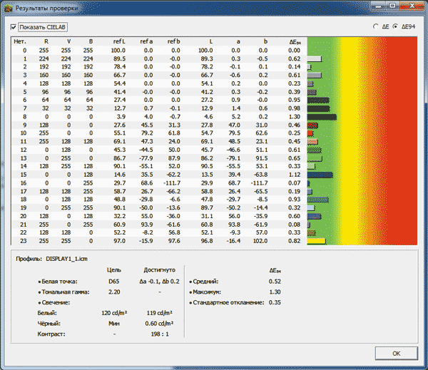
Task: Select row 7 with ΔE94 0.98
Action: click(x=159, y=108)
